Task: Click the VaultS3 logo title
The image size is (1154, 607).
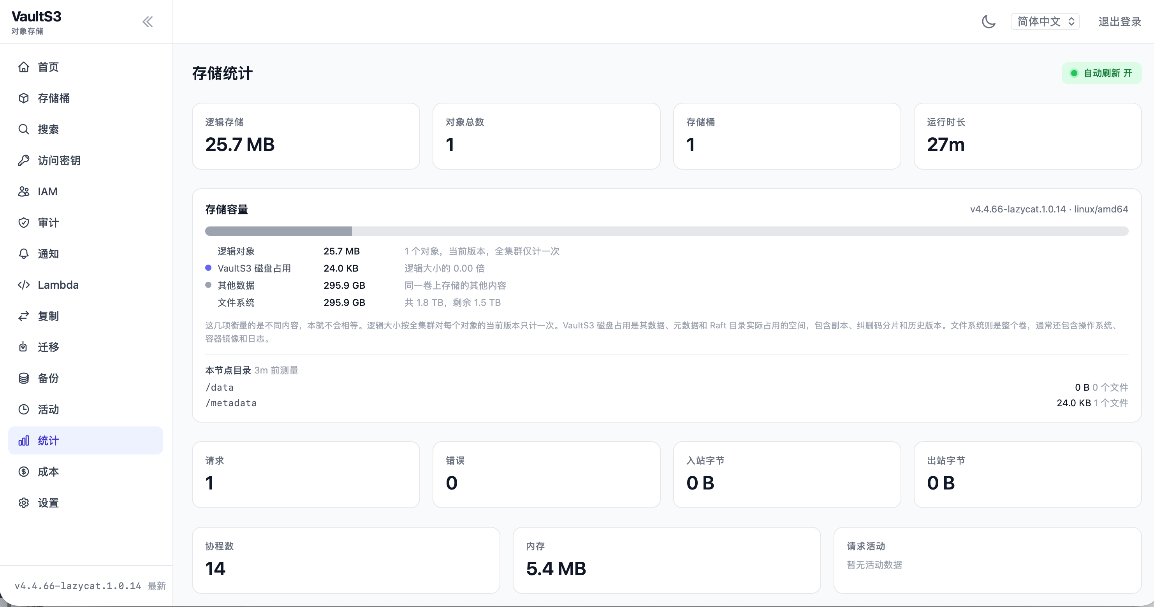Action: (36, 17)
